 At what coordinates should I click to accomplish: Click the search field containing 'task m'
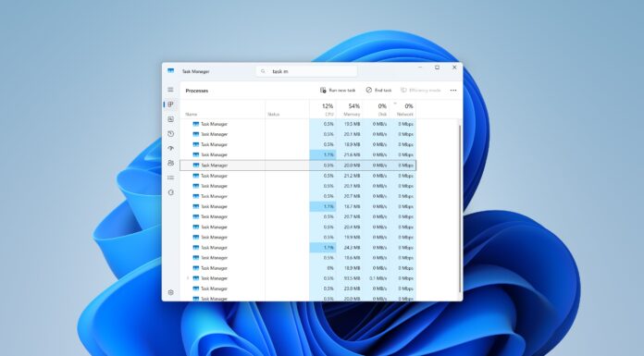tap(306, 71)
